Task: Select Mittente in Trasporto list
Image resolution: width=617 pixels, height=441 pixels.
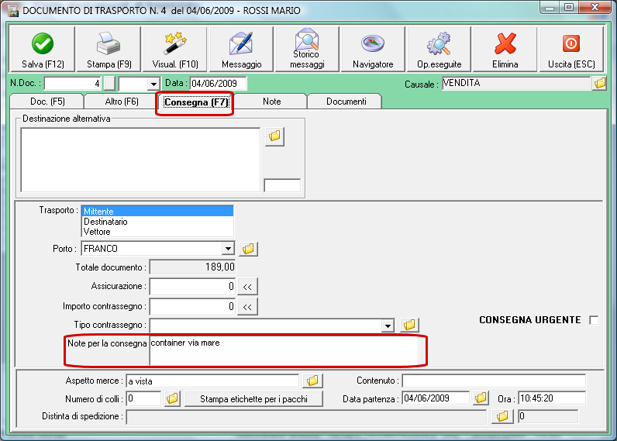Action: [x=157, y=212]
